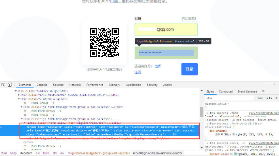Open the Audits tab
The width and height of the screenshot is (279, 156).
click(167, 85)
